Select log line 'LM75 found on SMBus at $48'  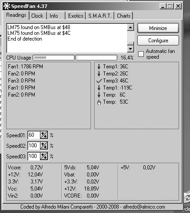39,27
